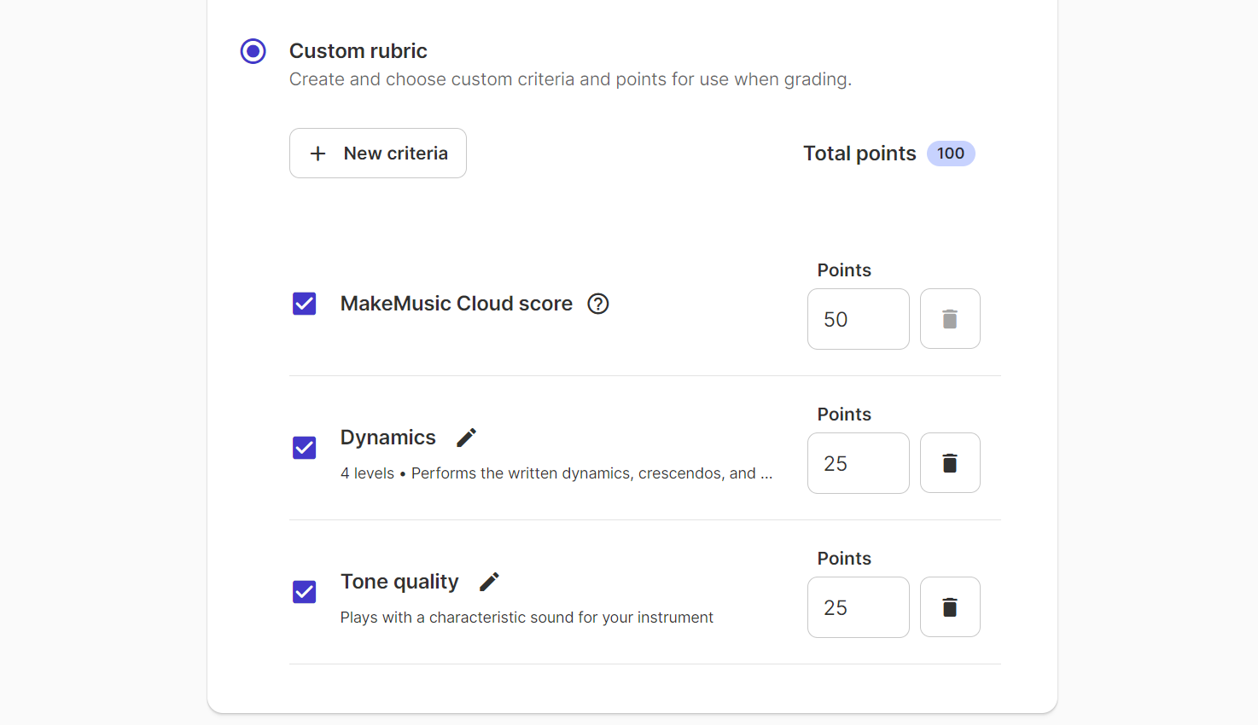This screenshot has width=1258, height=725.
Task: Click the pencil icon beside Tone quality
Action: point(489,582)
